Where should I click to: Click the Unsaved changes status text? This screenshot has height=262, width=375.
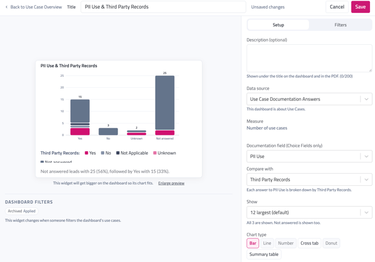tap(268, 7)
